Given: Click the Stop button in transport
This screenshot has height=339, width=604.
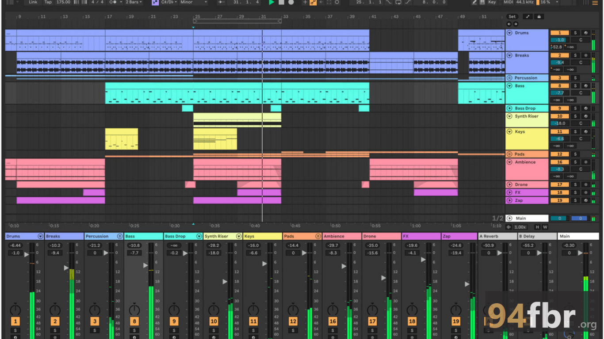Looking at the screenshot, I should pyautogui.click(x=281, y=2).
